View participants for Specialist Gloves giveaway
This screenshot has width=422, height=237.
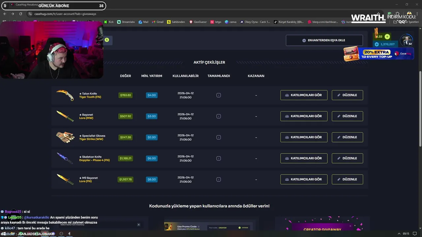304,137
